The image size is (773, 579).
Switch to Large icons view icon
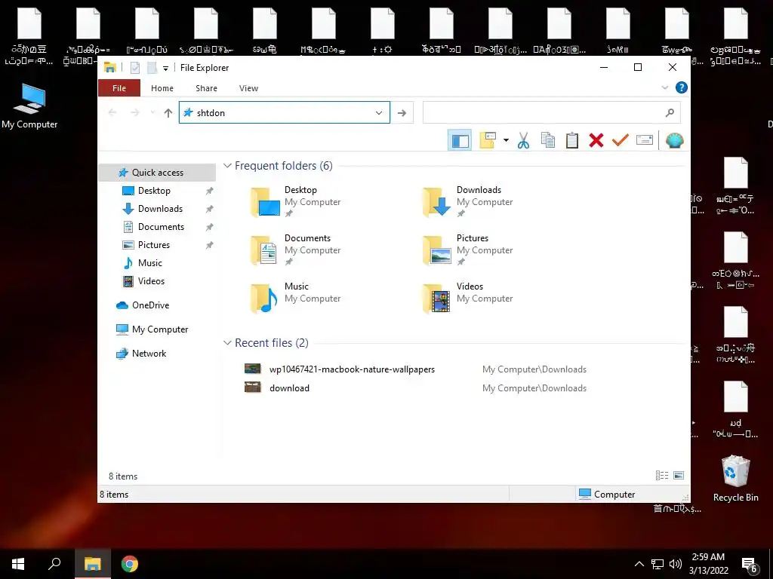pyautogui.click(x=679, y=475)
